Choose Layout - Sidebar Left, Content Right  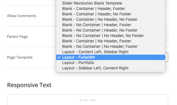pyautogui.click(x=111, y=68)
